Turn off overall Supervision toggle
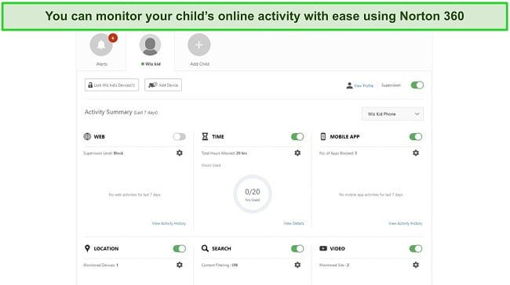The width and height of the screenshot is (510, 285). coord(417,85)
